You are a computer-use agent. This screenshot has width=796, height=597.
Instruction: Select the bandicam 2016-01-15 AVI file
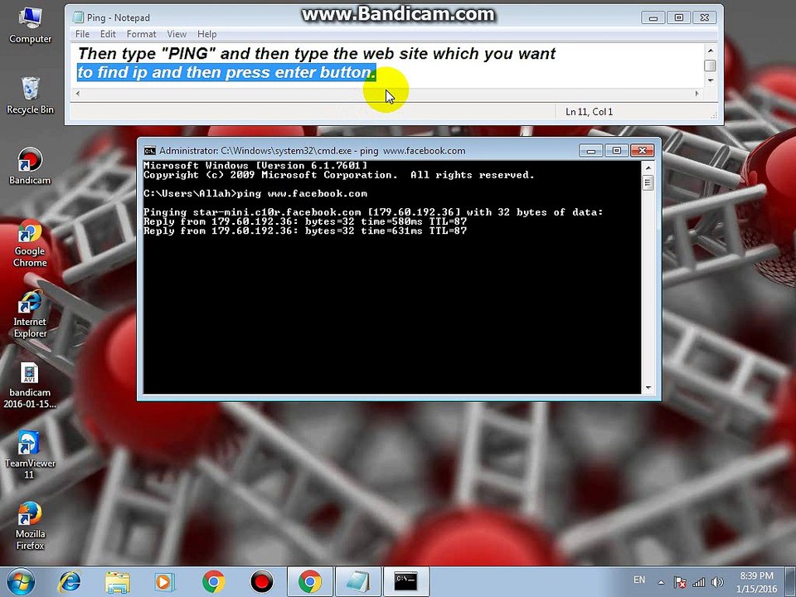pos(30,386)
